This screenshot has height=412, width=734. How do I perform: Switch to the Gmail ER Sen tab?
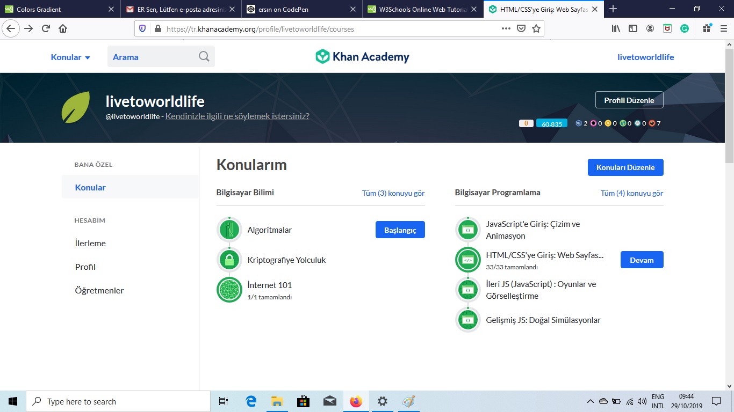tap(181, 9)
